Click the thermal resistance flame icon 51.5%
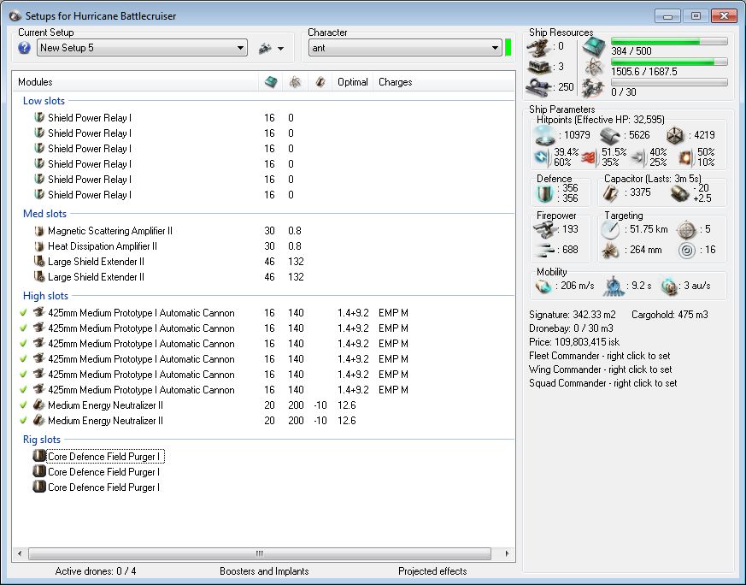The height and width of the screenshot is (585, 746). [589, 157]
